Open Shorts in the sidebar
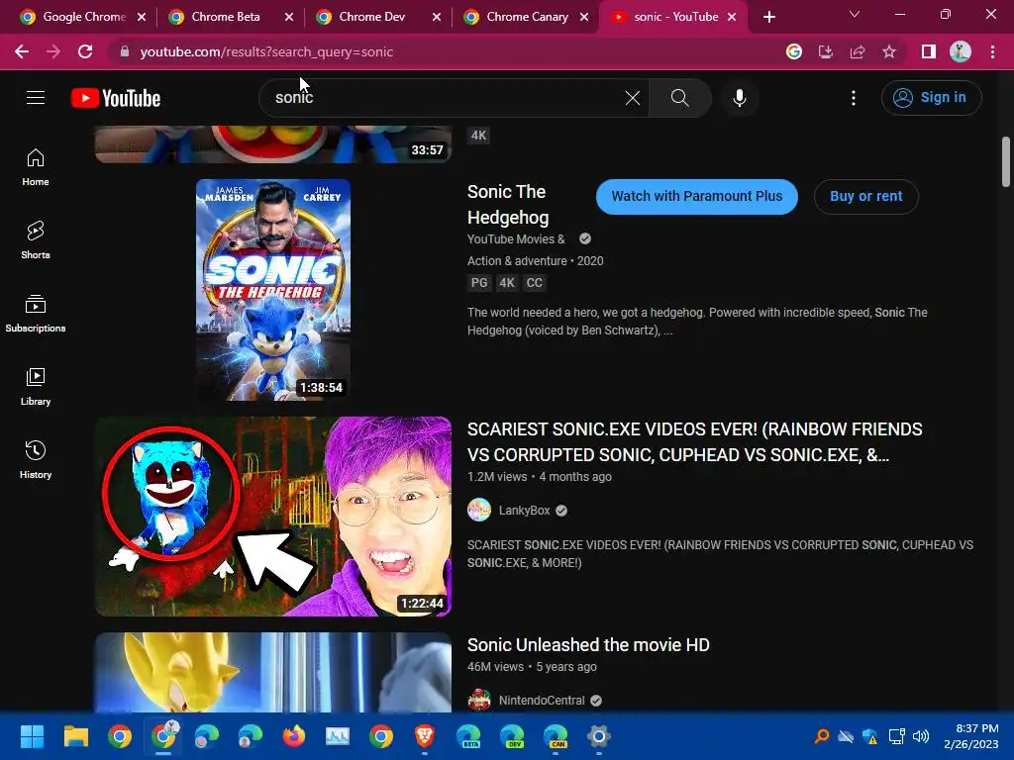 (x=36, y=240)
